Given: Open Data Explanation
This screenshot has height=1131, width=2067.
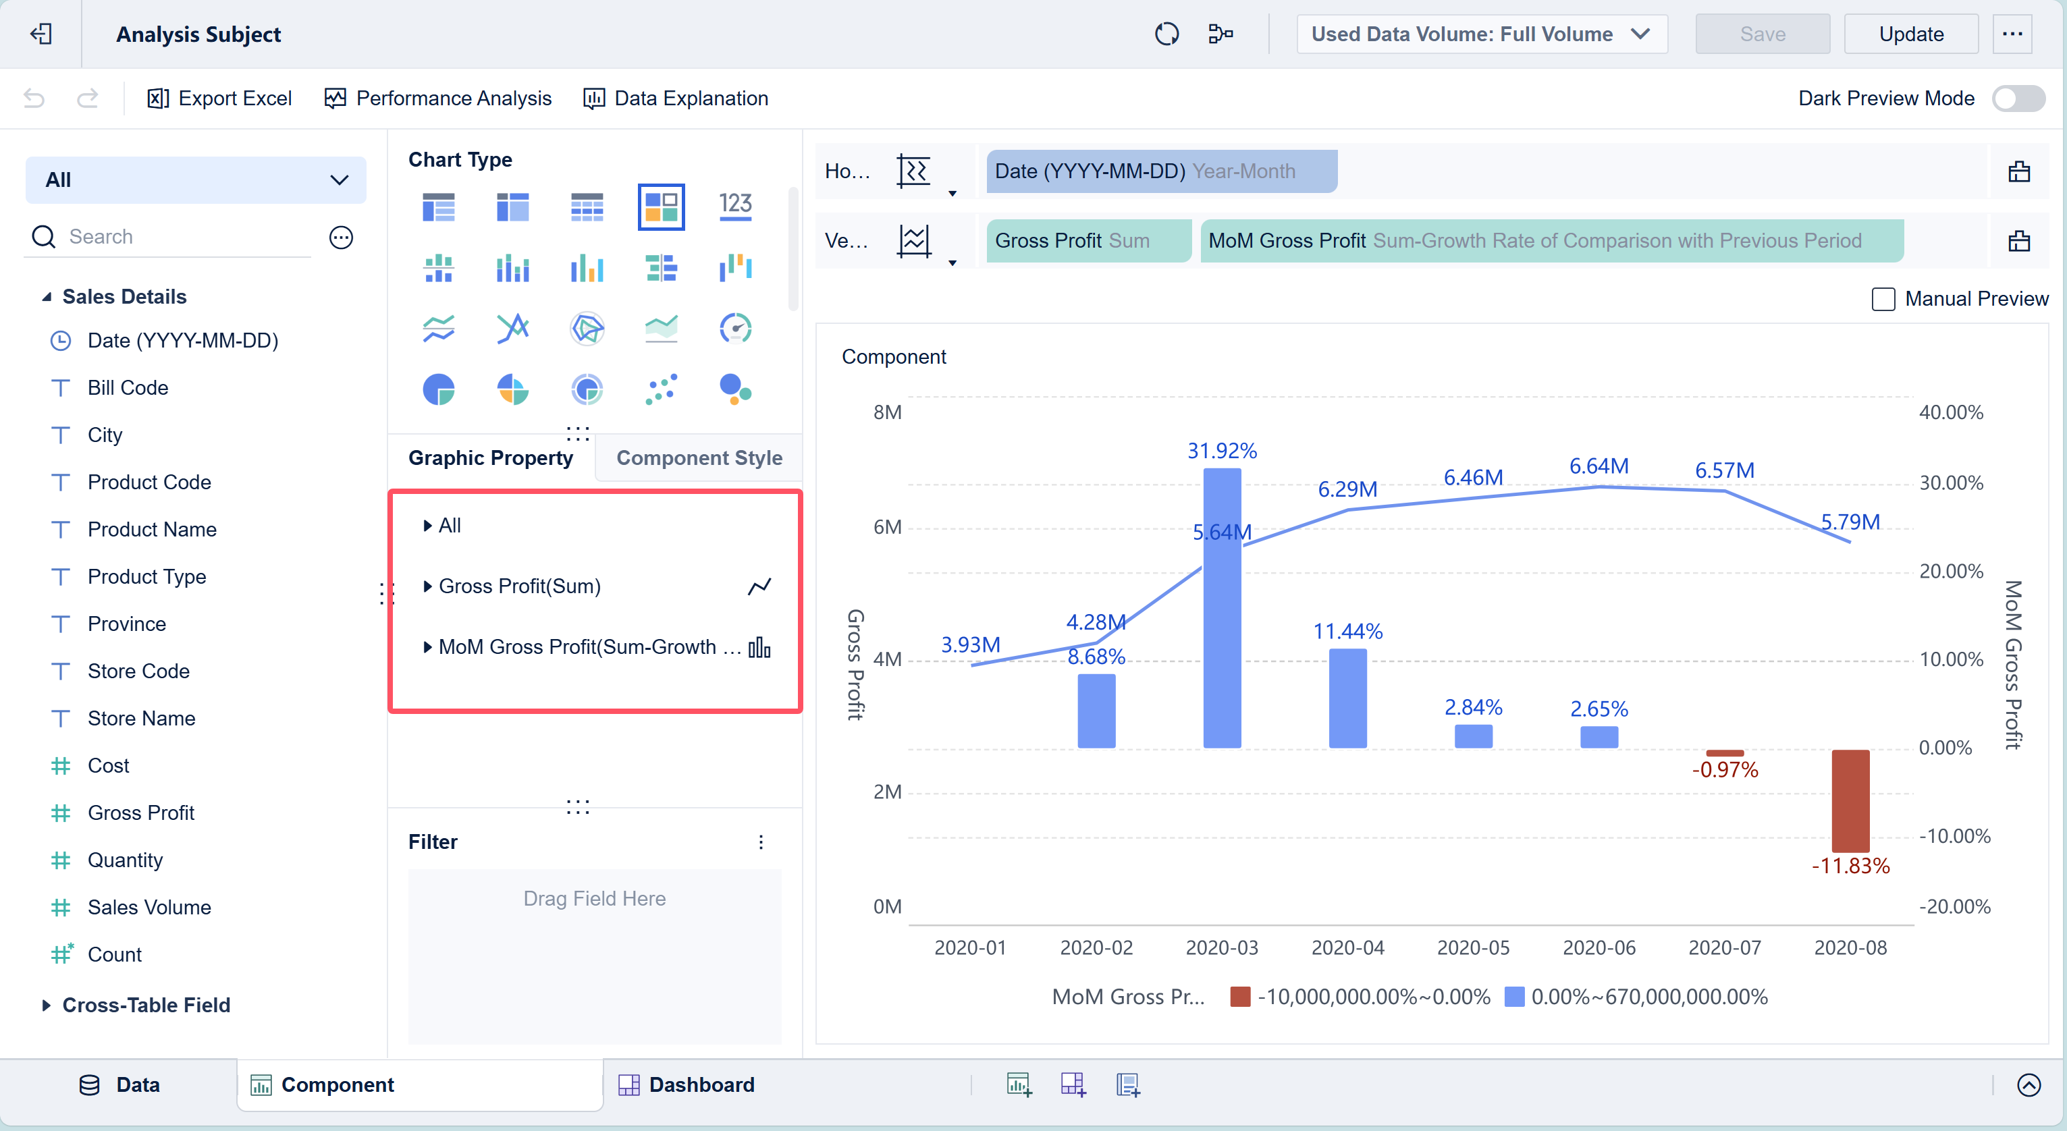Looking at the screenshot, I should click(676, 99).
